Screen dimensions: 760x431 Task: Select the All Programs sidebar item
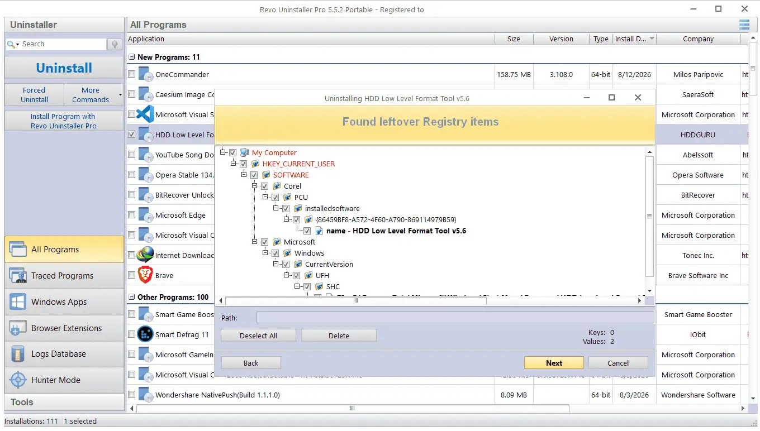click(64, 250)
